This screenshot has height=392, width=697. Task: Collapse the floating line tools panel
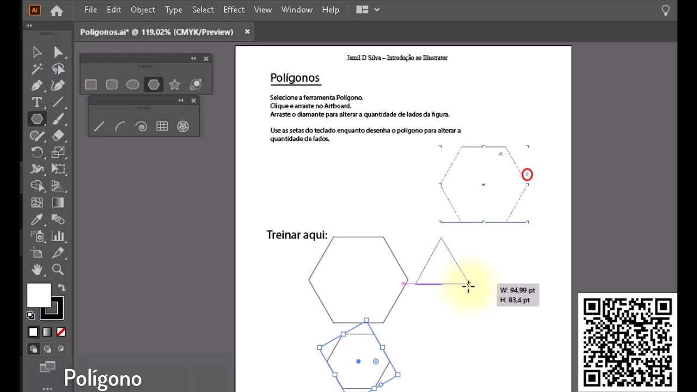(x=180, y=100)
